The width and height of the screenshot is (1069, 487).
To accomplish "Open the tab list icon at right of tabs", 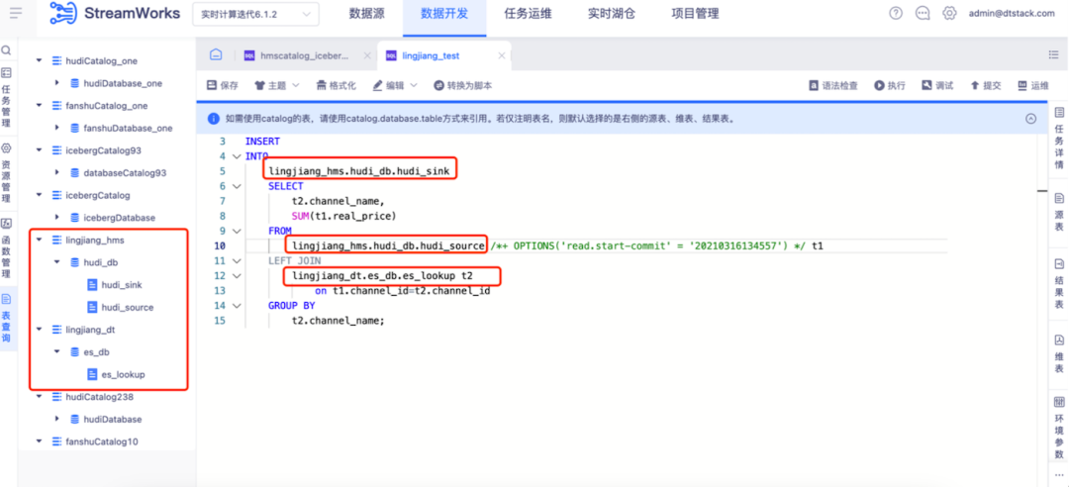I will (x=1053, y=54).
